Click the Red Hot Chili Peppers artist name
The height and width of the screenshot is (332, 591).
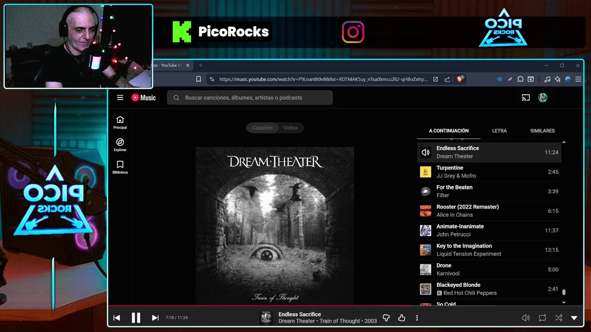(x=470, y=293)
